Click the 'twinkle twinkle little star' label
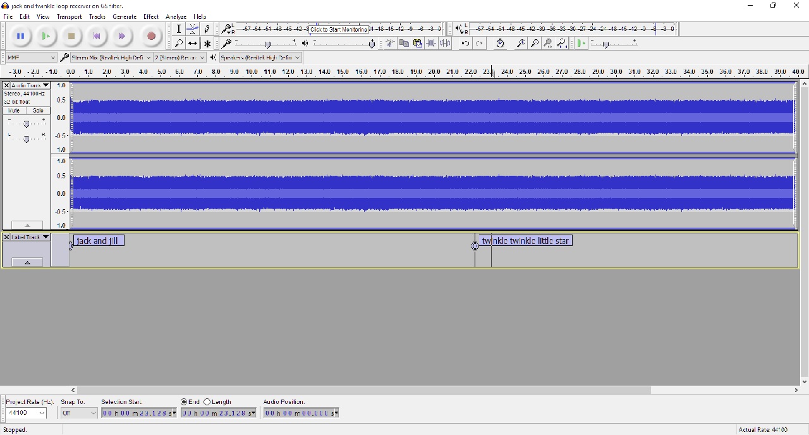809x435 pixels. point(525,241)
